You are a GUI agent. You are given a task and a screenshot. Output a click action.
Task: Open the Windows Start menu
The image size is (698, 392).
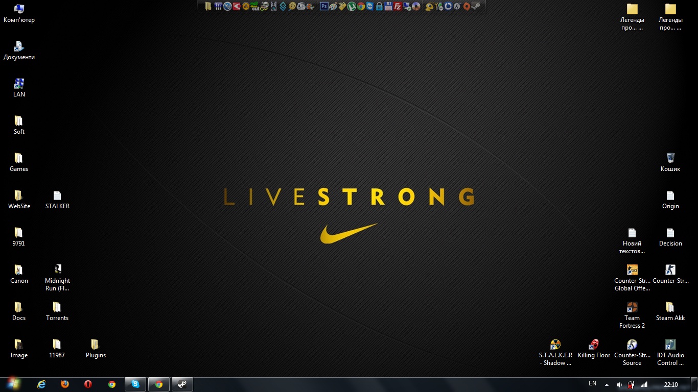tap(13, 384)
